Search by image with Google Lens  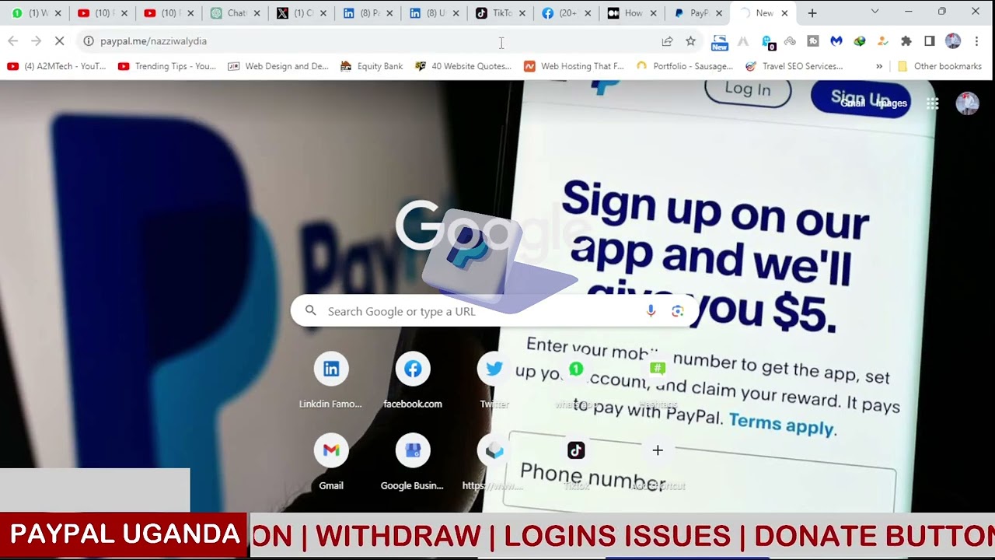click(678, 311)
